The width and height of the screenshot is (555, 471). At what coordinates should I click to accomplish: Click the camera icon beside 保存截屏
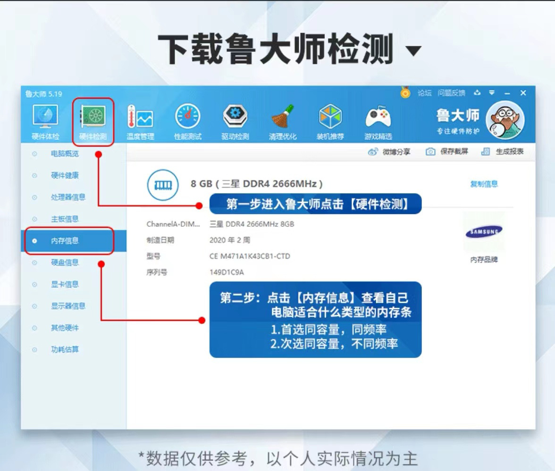click(430, 152)
